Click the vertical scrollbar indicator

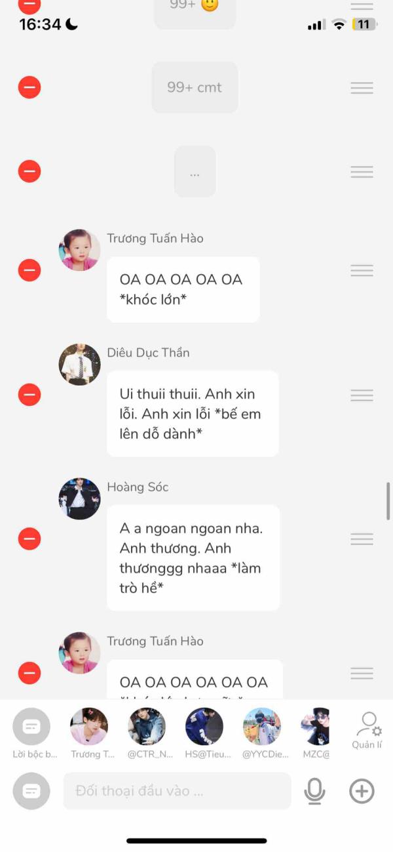coord(388,501)
